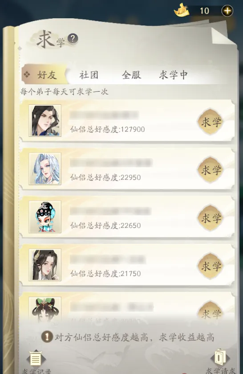
Task: Tap the exclamation tip icon near bottom
Action: tap(47, 337)
